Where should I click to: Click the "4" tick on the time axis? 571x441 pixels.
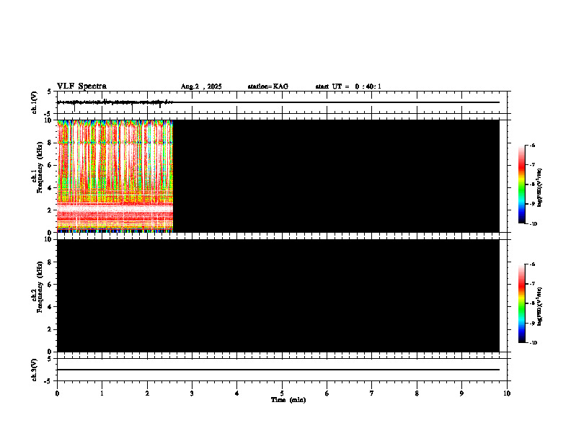coord(237,393)
